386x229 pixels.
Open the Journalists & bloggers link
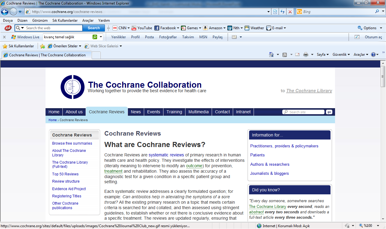click(270, 174)
